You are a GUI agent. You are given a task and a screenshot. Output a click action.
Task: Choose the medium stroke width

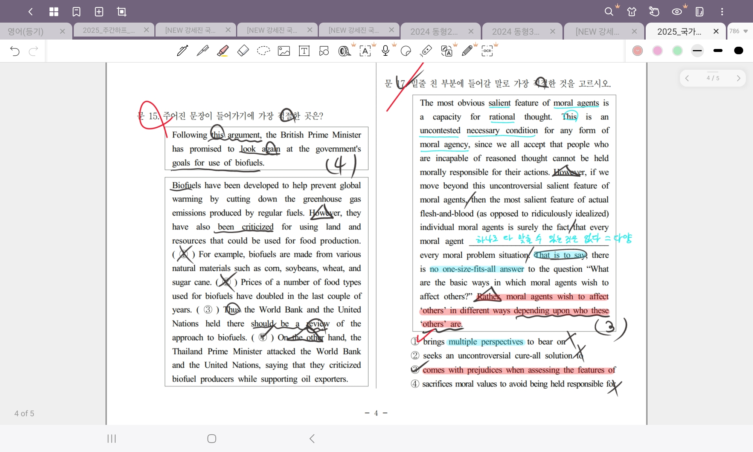pyautogui.click(x=718, y=50)
